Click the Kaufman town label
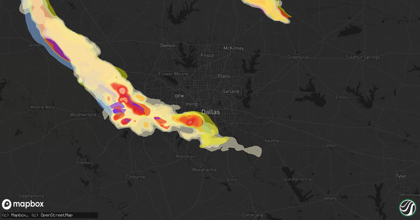Image resolution: width=420 pixels, height=220 pixels. click(x=272, y=141)
